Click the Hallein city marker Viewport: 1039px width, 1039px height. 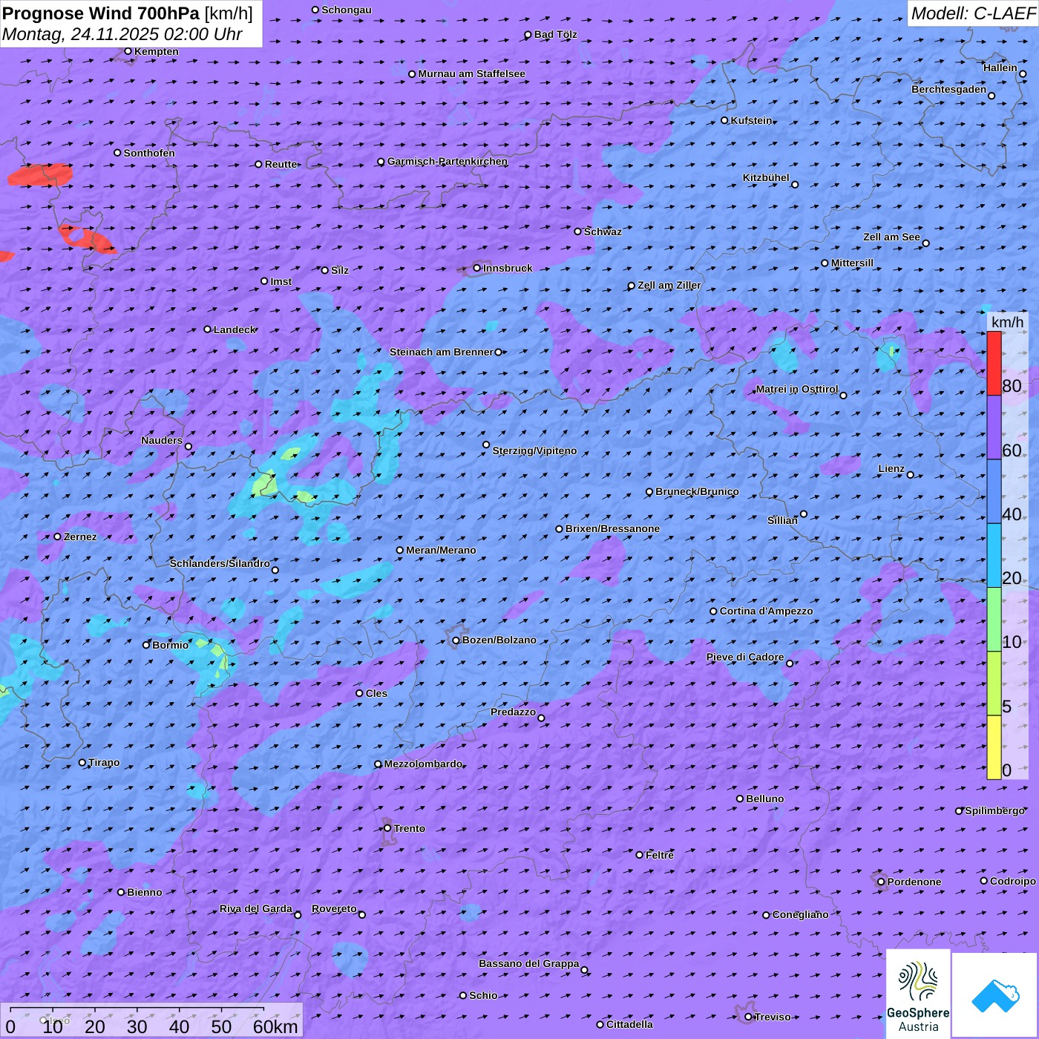coord(1023,73)
